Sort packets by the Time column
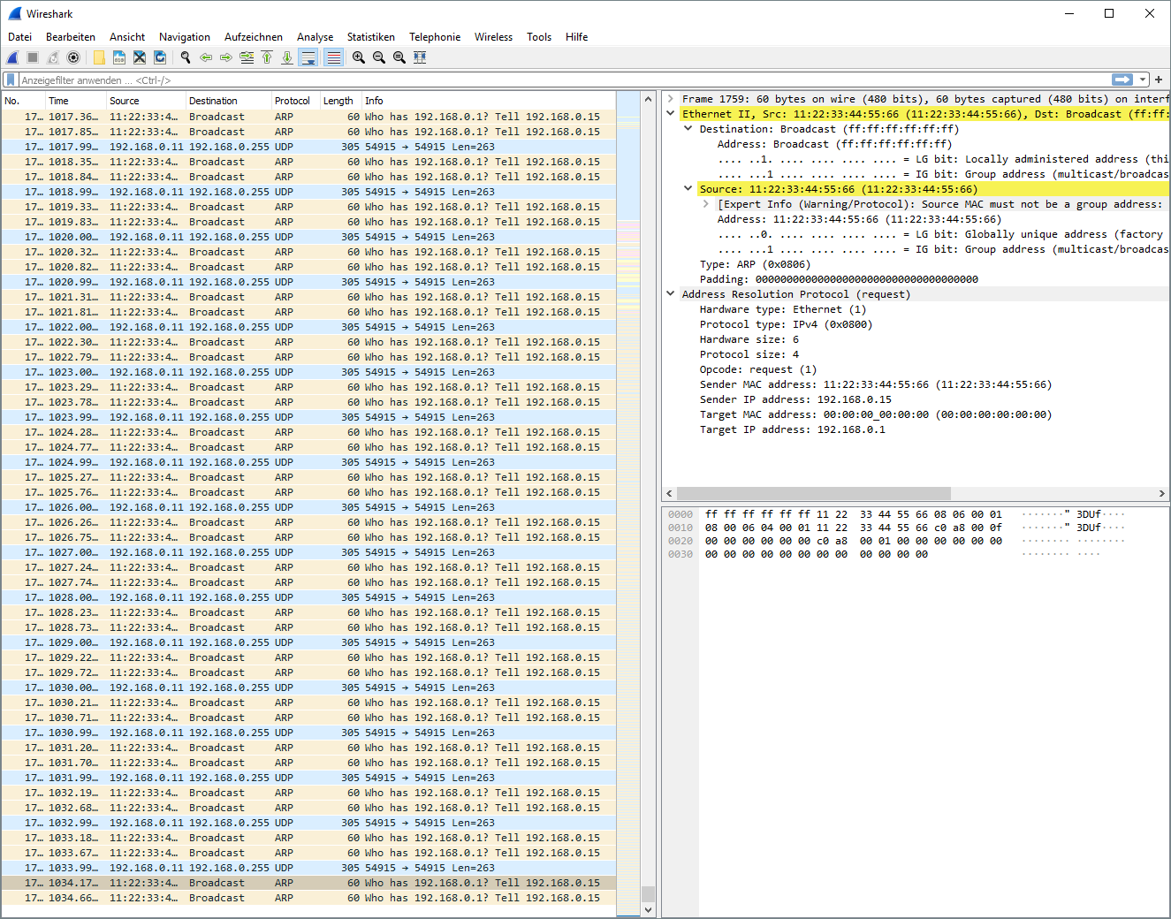 click(x=75, y=101)
